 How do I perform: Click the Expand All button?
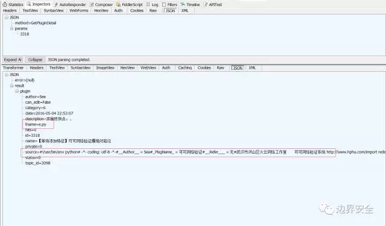point(13,60)
